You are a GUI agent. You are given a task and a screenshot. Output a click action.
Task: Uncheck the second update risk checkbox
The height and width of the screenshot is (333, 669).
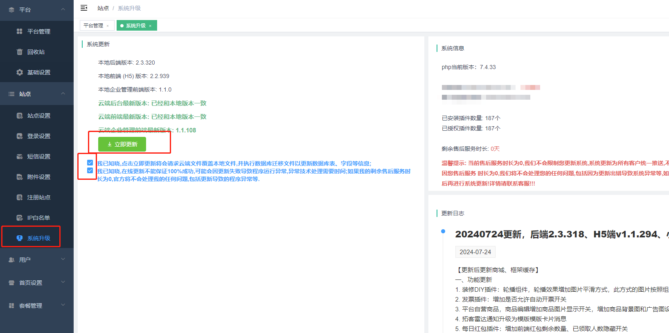click(90, 170)
